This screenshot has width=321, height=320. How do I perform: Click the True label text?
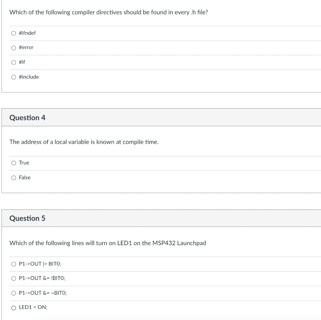[24, 163]
